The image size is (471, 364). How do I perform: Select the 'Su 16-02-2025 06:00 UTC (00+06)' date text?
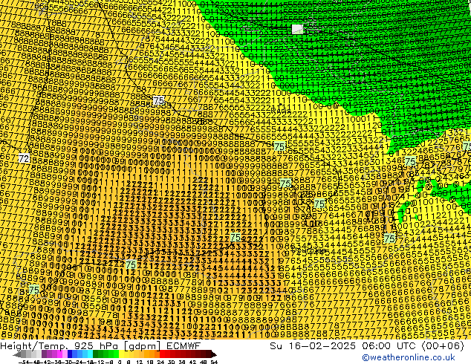coord(367,345)
